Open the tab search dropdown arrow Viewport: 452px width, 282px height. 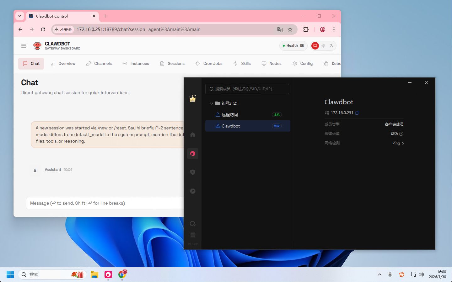coord(20,16)
